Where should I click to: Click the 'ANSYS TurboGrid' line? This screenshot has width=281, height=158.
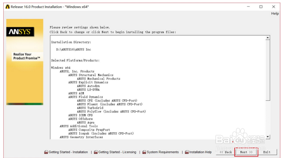click(x=90, y=108)
